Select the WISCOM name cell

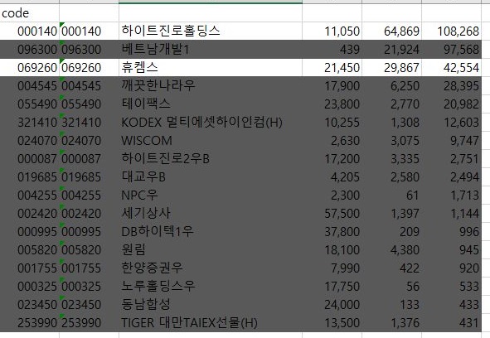coord(211,140)
